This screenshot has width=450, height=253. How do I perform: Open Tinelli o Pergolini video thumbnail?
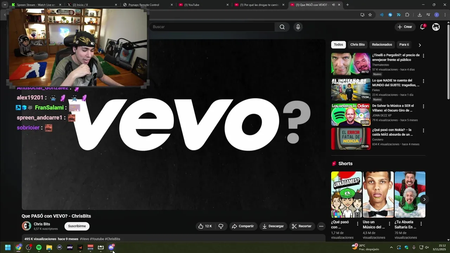pos(351,64)
